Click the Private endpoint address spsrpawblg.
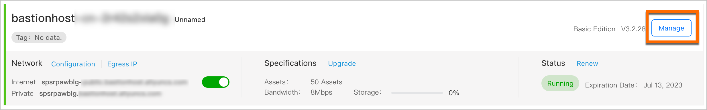Viewport: 707px width, 110px height. pos(100,93)
